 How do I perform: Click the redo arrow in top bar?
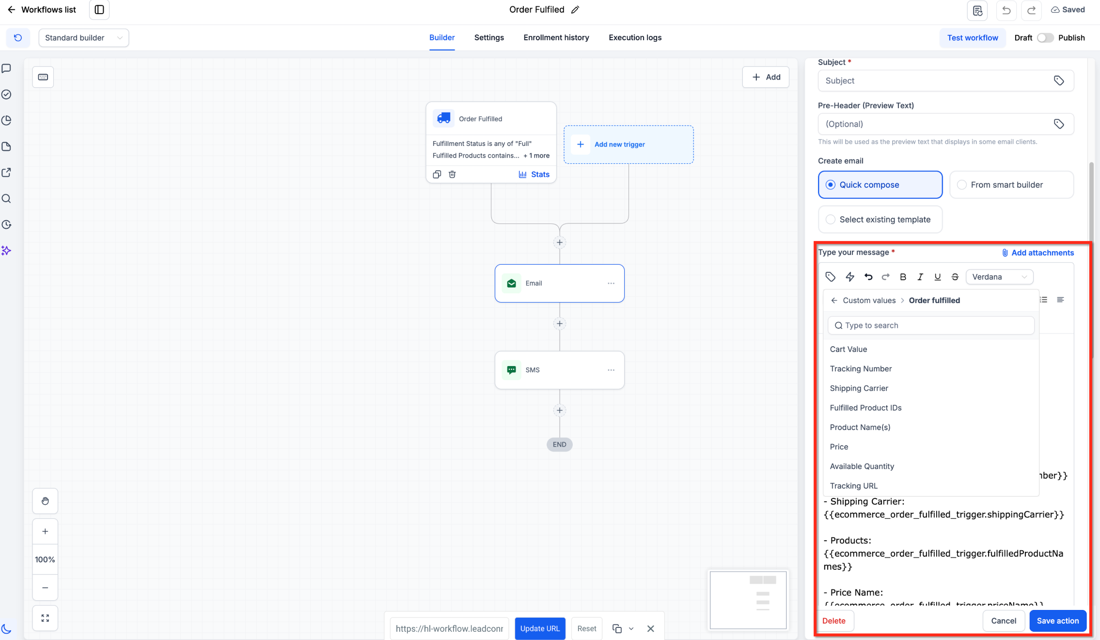pyautogui.click(x=1031, y=10)
